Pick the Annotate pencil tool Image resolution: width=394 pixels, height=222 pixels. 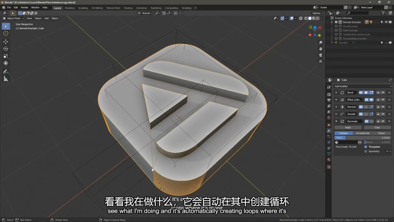tap(6, 72)
